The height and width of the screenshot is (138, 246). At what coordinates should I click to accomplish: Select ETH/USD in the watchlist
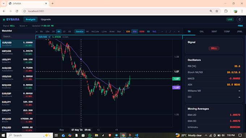click(17, 129)
